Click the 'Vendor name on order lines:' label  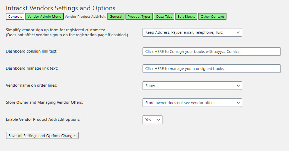point(31,86)
